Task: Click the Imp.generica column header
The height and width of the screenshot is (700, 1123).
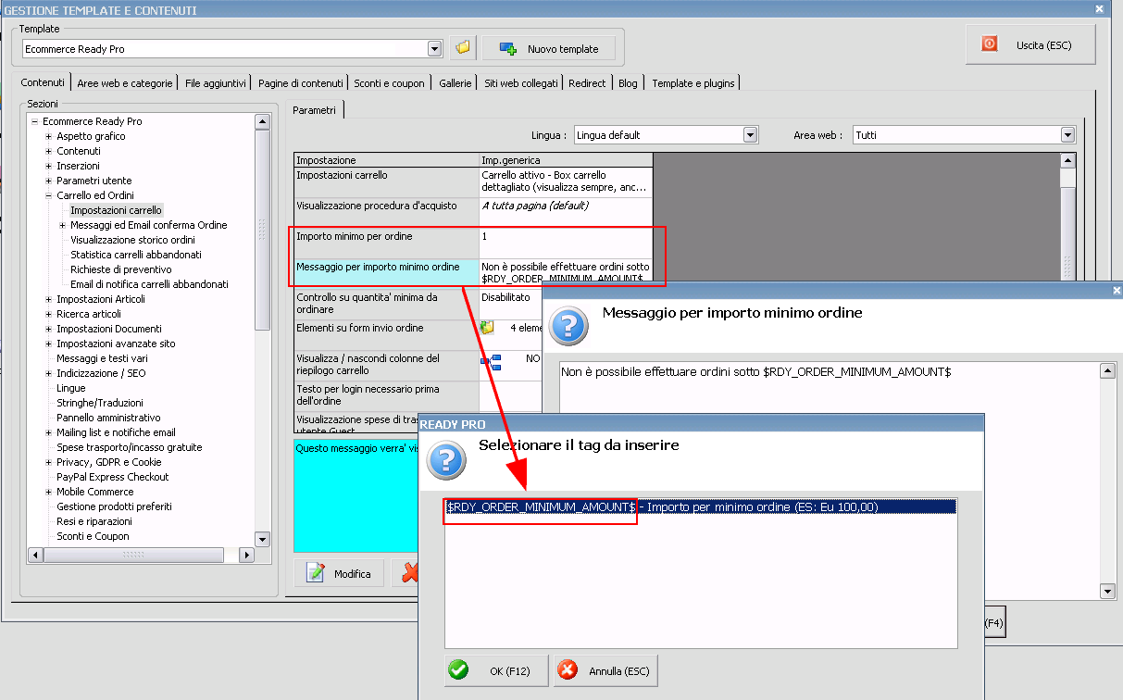Action: [x=566, y=160]
